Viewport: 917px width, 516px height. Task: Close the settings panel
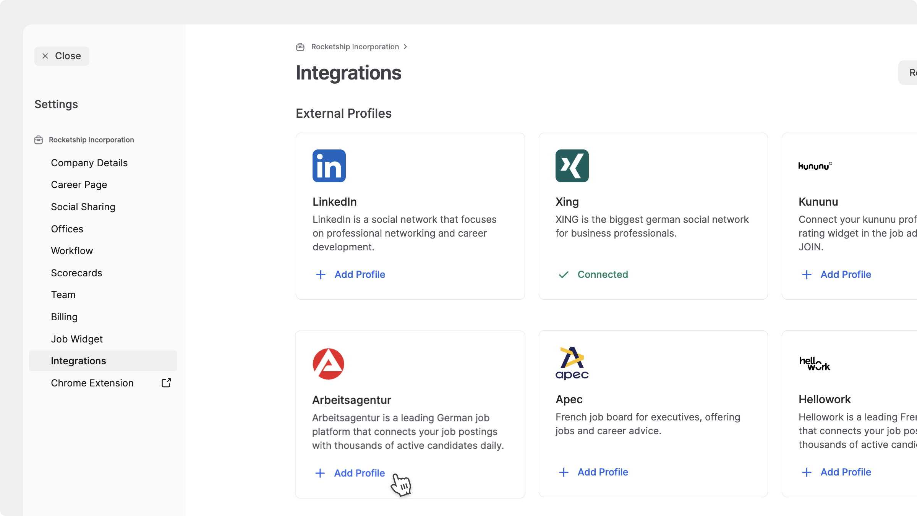pos(62,56)
